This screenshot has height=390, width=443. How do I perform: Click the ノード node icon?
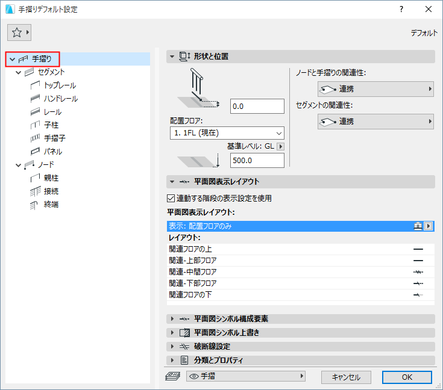(30, 165)
